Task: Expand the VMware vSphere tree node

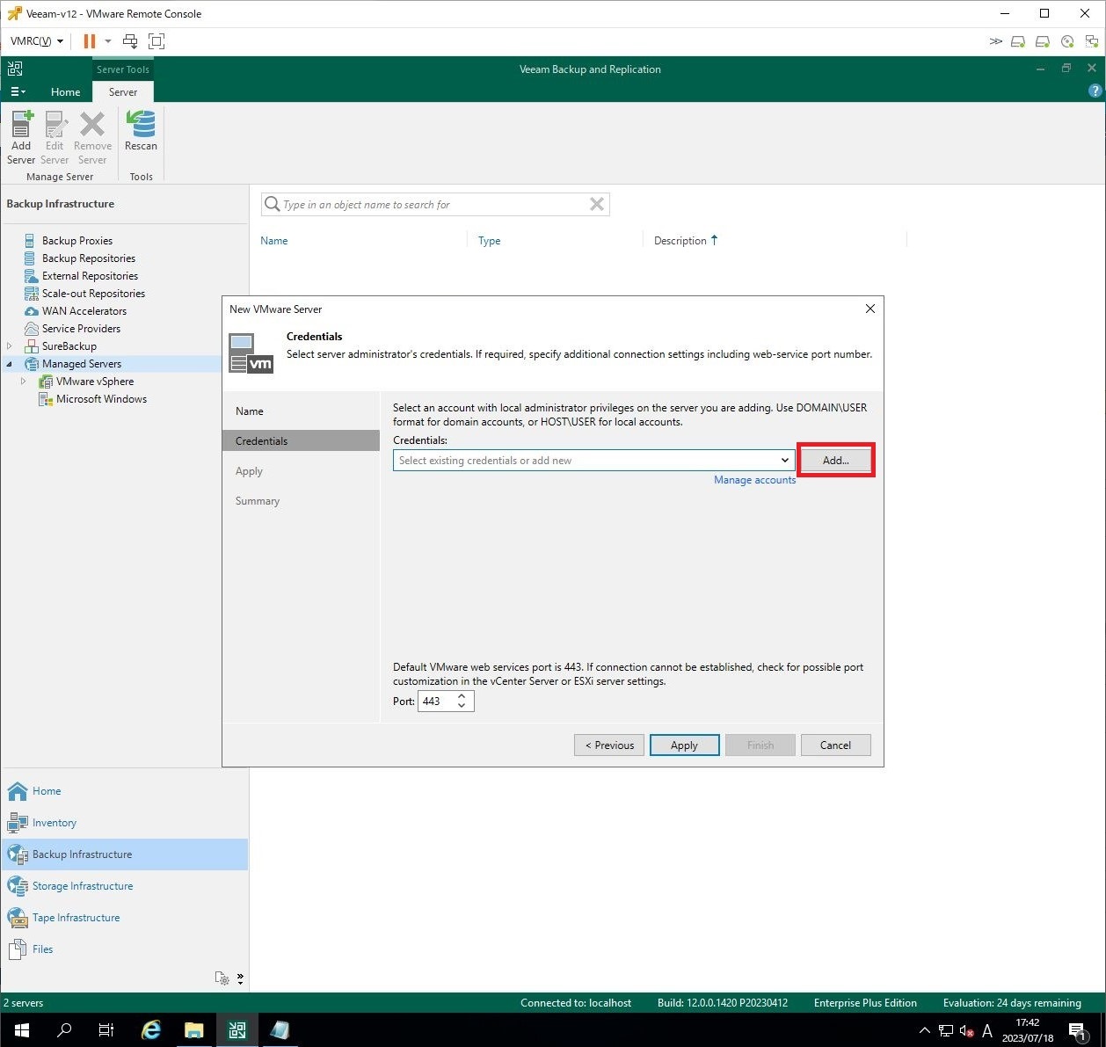Action: [x=24, y=382]
